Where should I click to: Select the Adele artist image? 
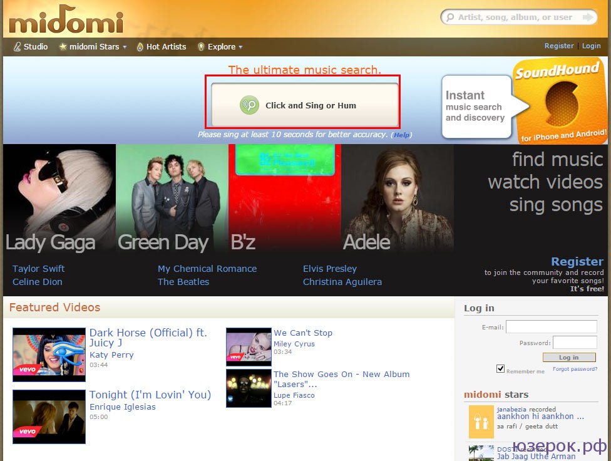pos(397,198)
